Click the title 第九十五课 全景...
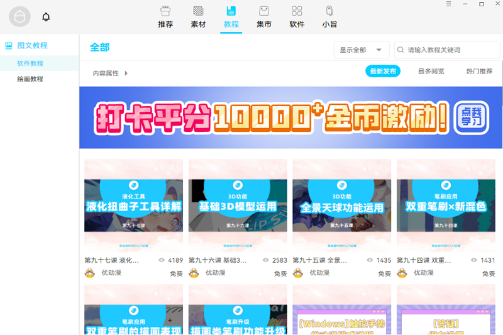 (320, 260)
